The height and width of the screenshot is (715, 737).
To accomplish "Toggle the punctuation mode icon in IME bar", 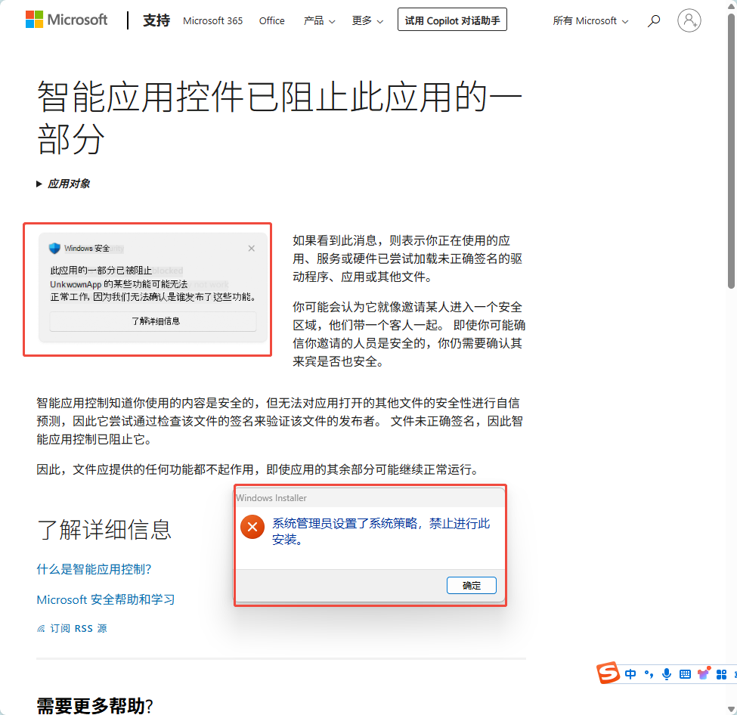I will coord(649,674).
